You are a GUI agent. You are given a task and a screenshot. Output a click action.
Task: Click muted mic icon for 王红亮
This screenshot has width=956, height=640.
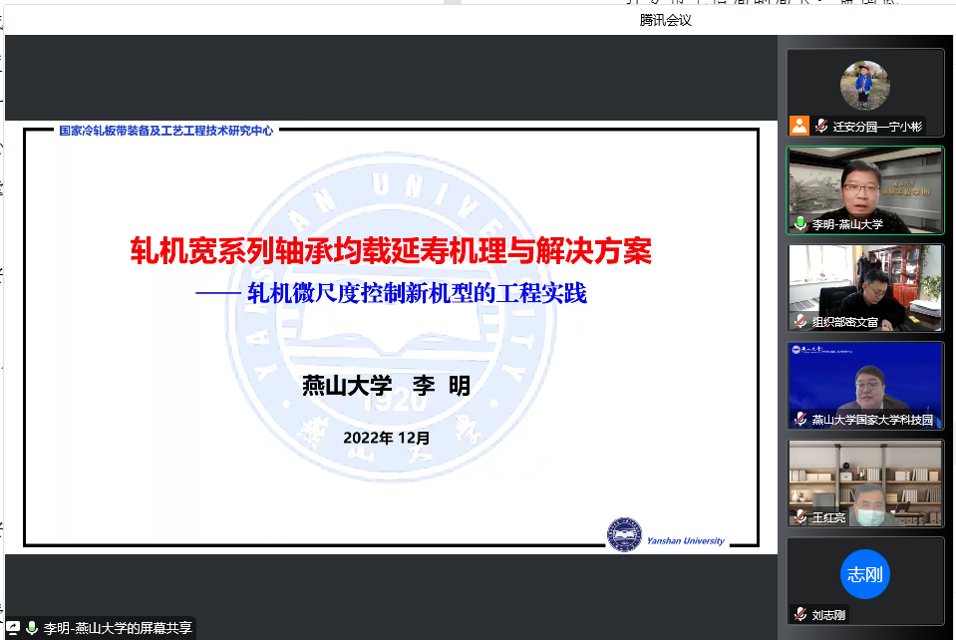pyautogui.click(x=799, y=516)
